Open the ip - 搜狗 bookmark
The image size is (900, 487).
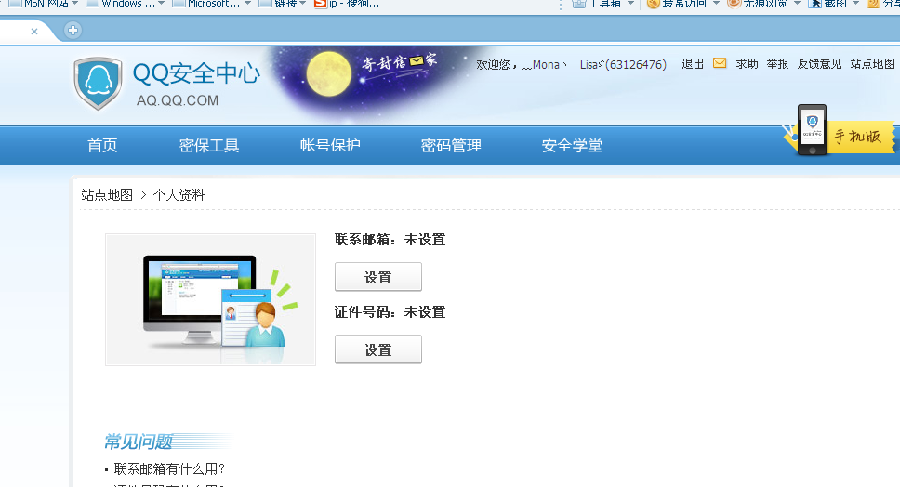click(347, 4)
